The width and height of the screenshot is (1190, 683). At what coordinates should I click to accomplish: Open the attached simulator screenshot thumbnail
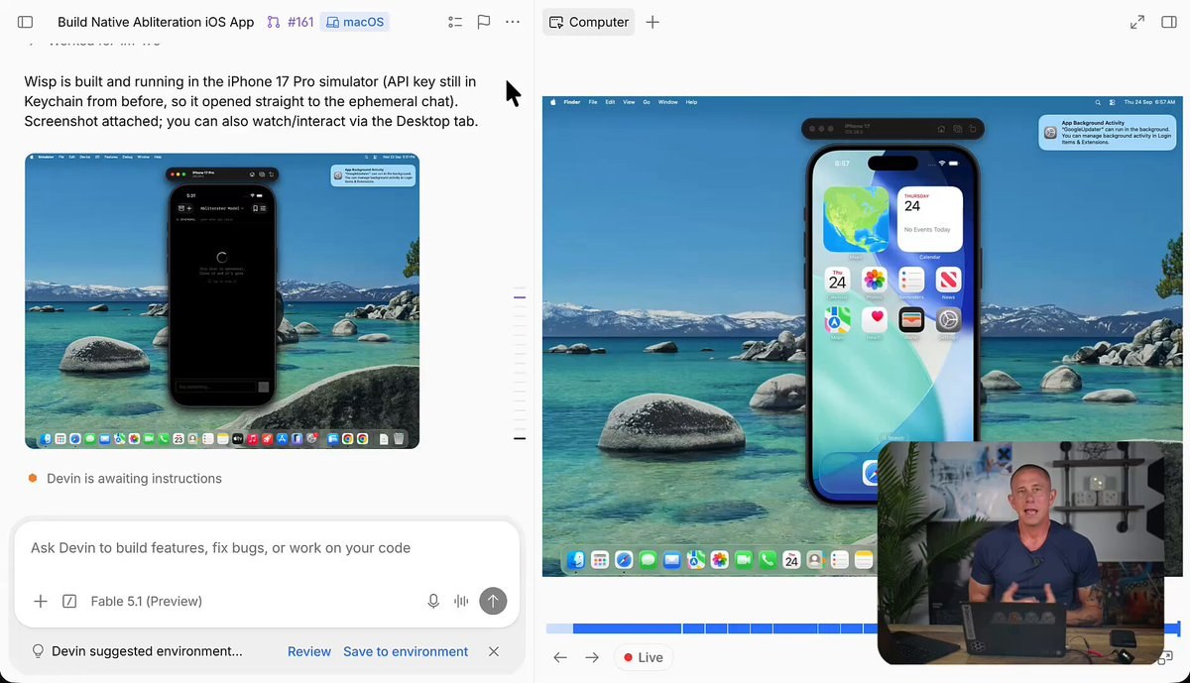[222, 300]
